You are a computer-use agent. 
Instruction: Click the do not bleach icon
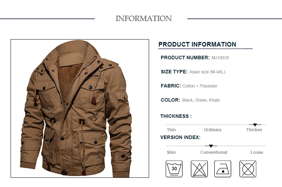pyautogui.click(x=199, y=169)
